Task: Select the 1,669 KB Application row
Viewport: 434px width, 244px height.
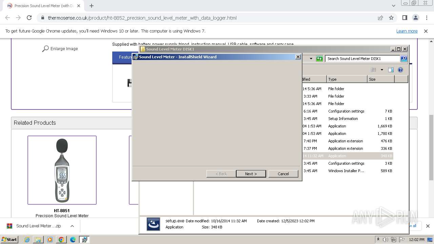Action: [347, 126]
